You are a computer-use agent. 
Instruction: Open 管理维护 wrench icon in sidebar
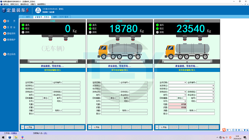[x=5, y=40]
